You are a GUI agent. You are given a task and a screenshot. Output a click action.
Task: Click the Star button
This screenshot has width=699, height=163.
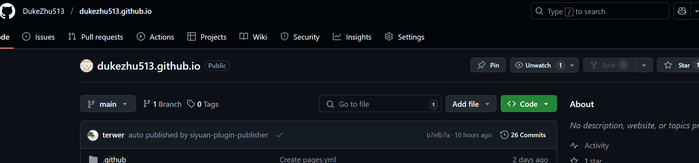pyautogui.click(x=678, y=65)
